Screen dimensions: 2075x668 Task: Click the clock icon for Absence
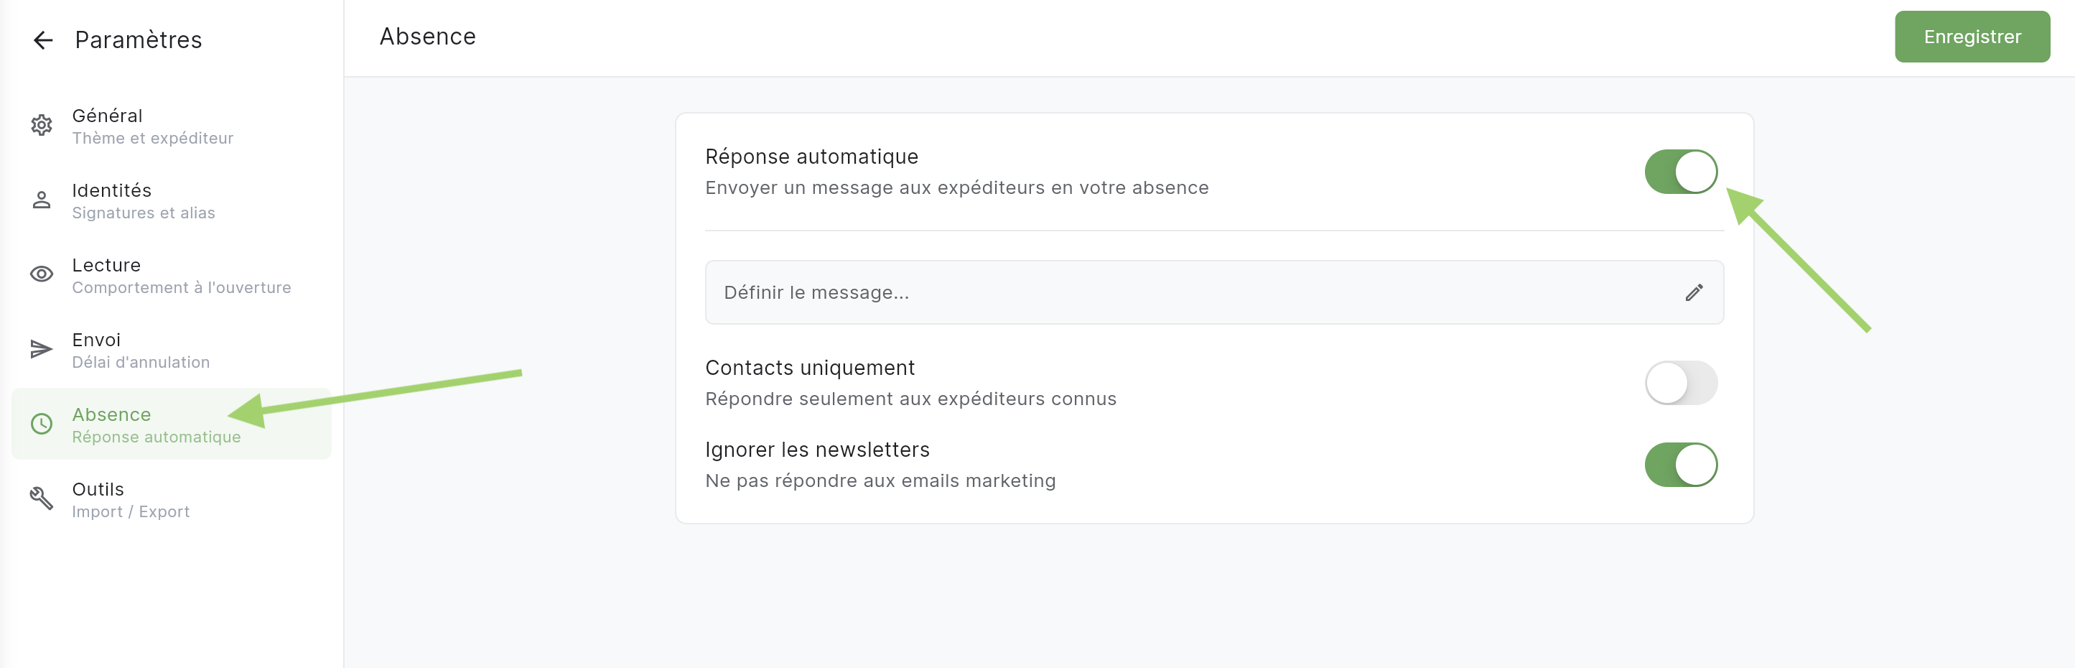(42, 424)
